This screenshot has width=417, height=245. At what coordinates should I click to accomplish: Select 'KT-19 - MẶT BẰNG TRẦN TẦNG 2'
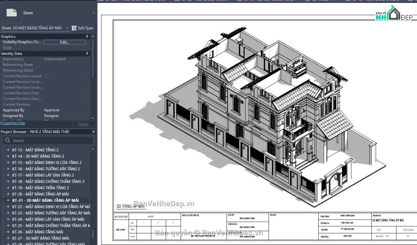[x=40, y=188]
